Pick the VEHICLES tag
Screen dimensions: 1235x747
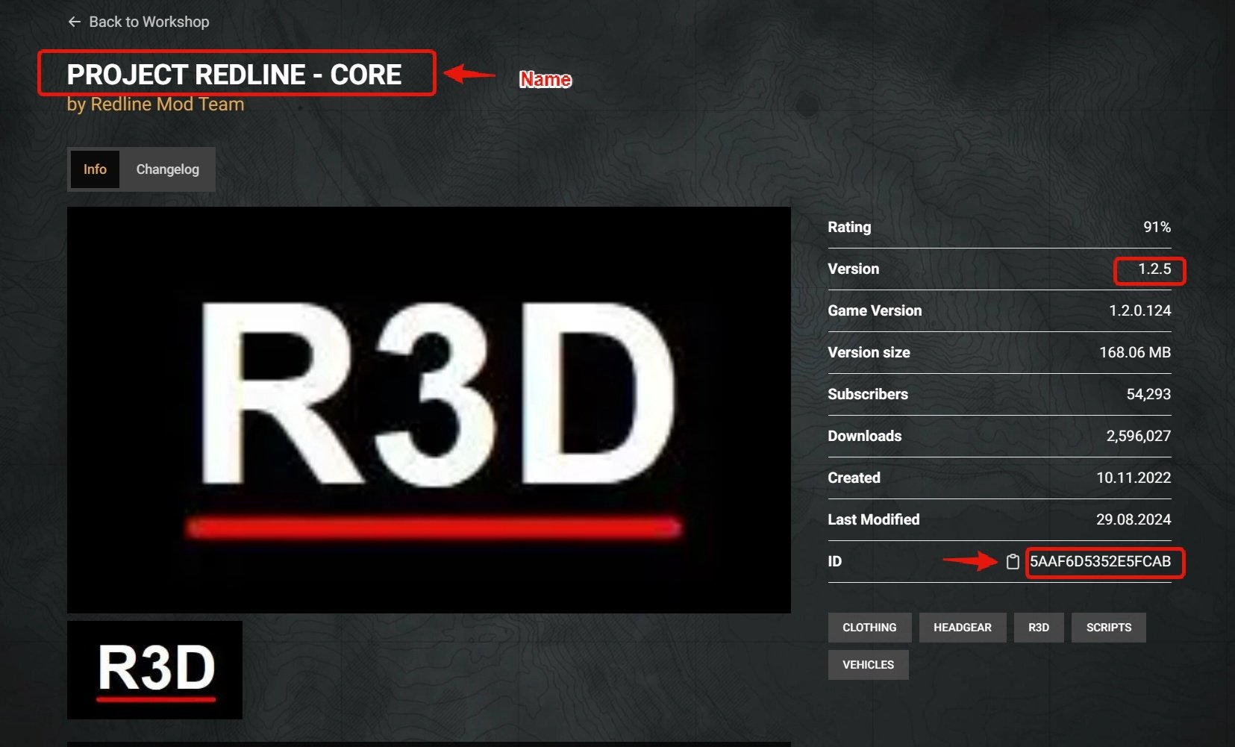pyautogui.click(x=868, y=665)
